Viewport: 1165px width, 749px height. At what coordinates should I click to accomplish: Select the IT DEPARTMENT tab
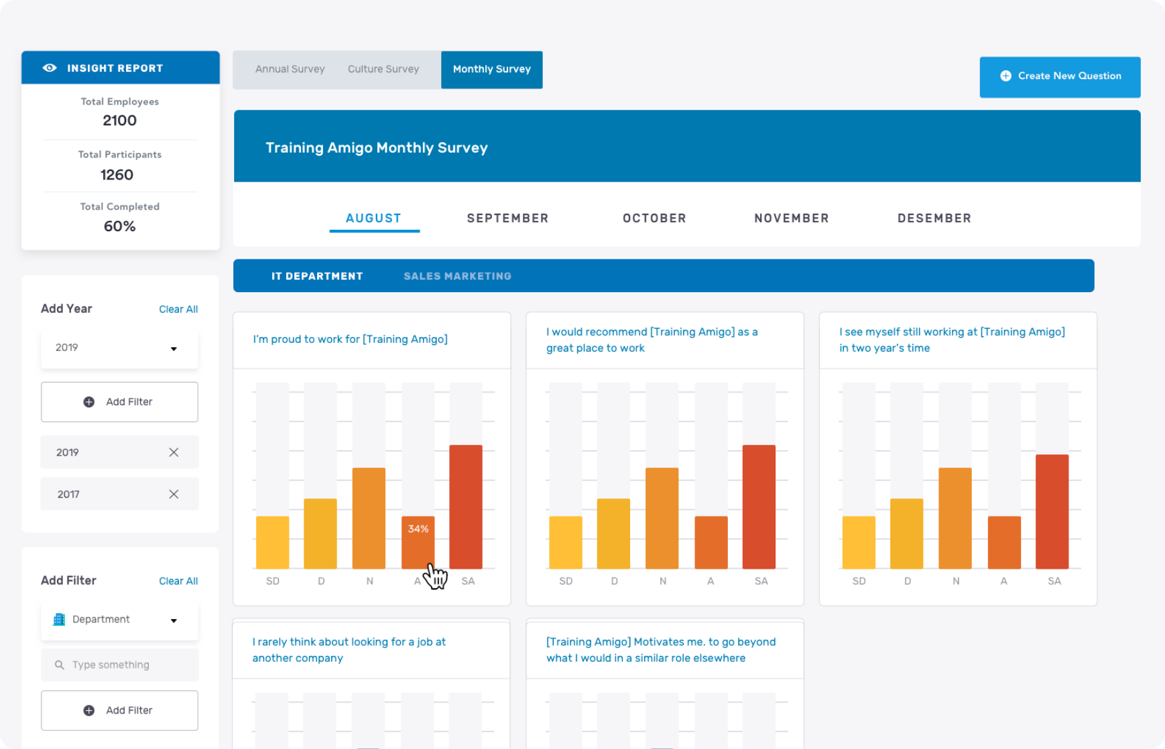click(x=317, y=276)
